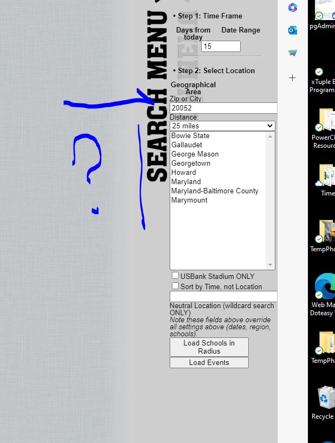Select Georgetown in the schools list

[x=191, y=163]
